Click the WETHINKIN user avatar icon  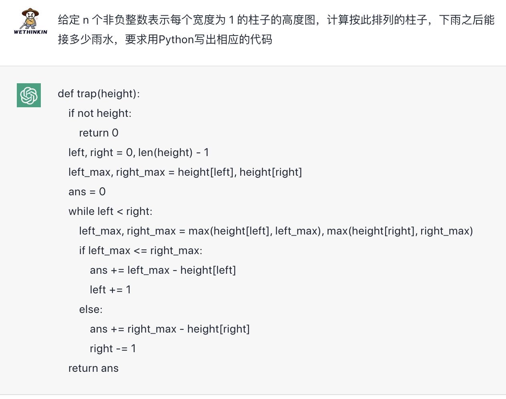(x=30, y=22)
